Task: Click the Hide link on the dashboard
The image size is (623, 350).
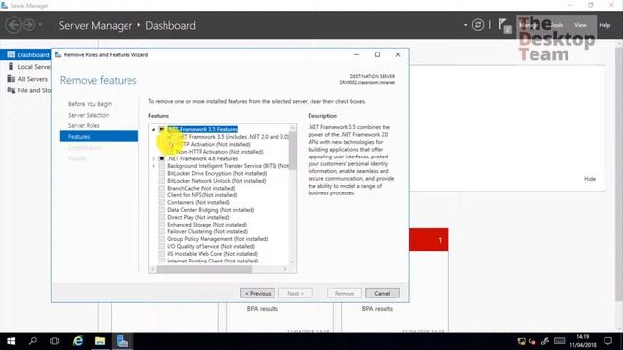Action: (590, 179)
